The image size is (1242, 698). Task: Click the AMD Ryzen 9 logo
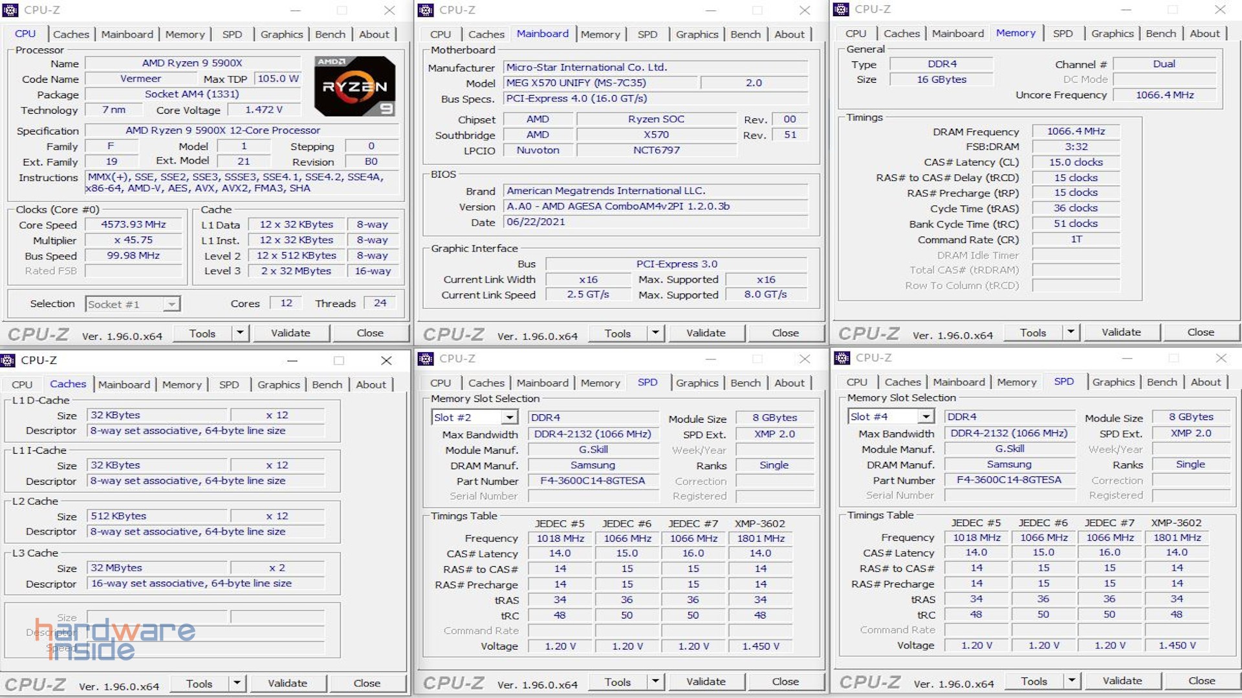pyautogui.click(x=354, y=87)
